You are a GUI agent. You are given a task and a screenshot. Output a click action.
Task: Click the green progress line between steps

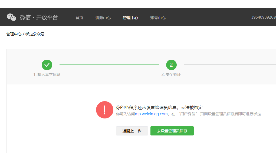109,64
